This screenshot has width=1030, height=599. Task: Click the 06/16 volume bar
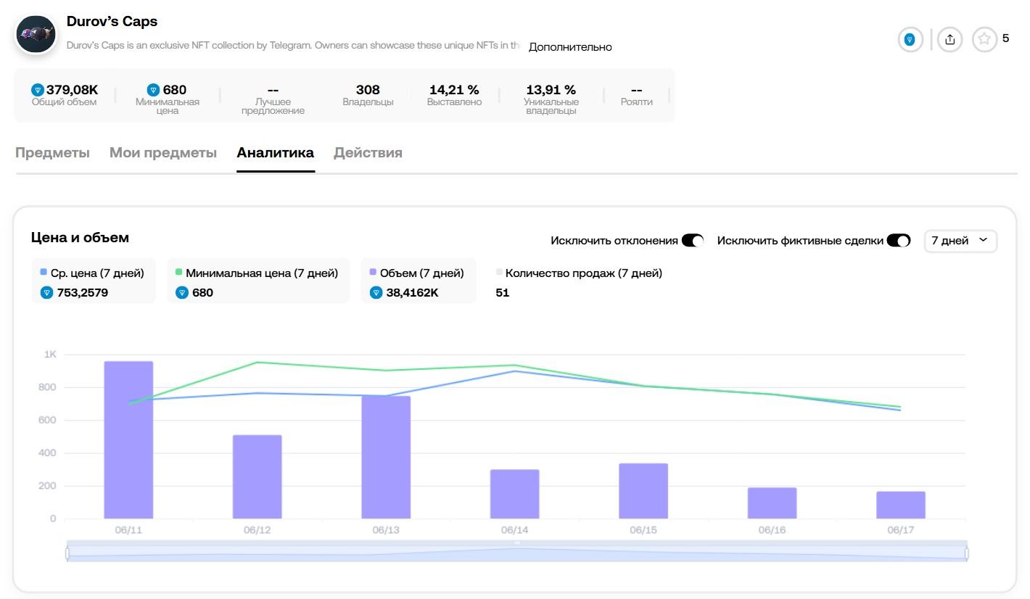tap(772, 503)
